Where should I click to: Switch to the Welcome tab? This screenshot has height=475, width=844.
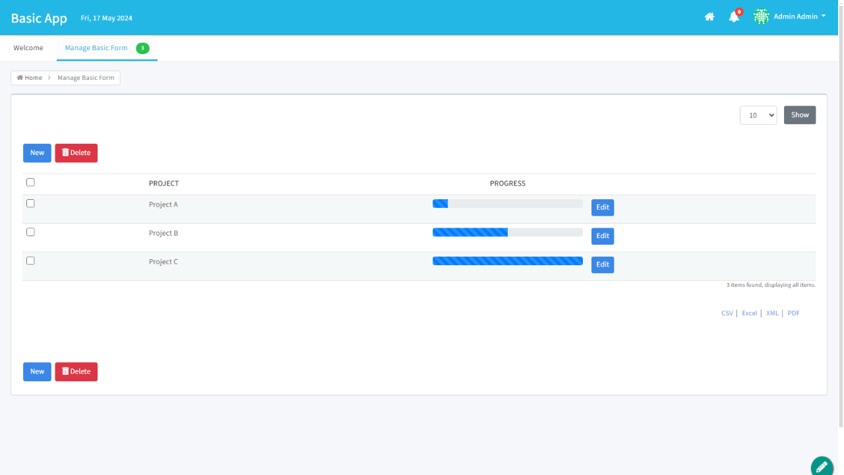[x=28, y=48]
